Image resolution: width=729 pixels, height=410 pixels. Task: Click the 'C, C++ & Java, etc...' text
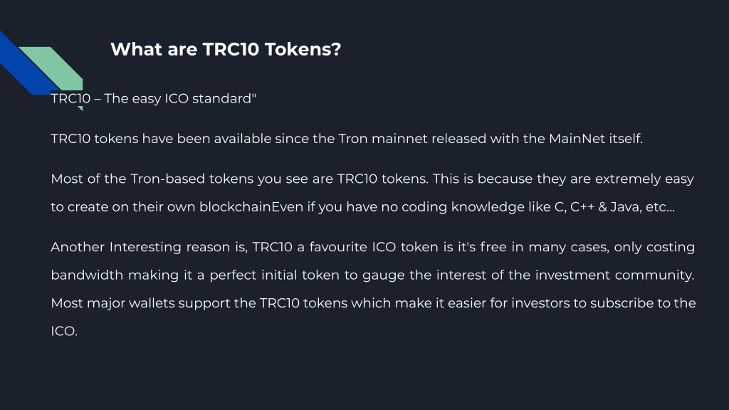click(x=614, y=207)
